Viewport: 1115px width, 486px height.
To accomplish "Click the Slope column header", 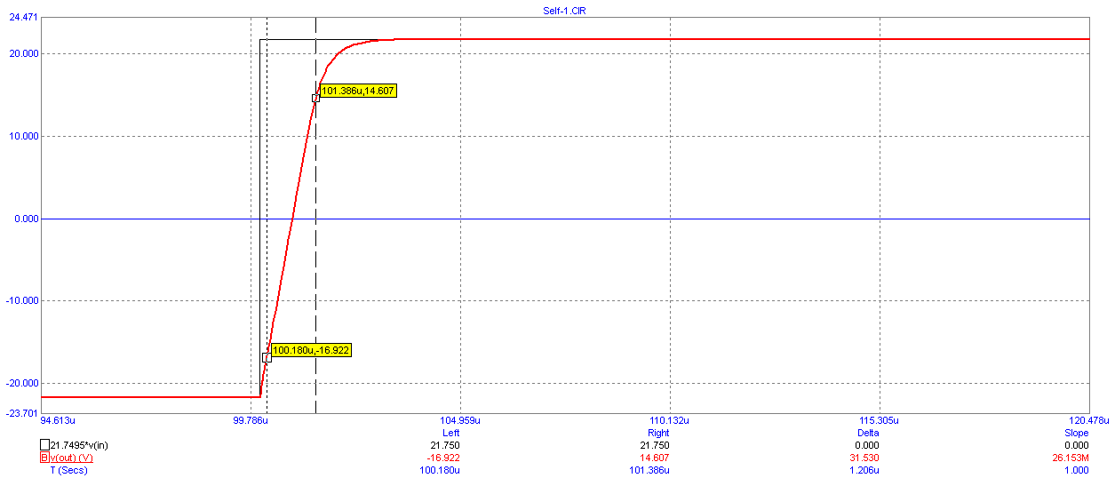I will pos(1077,433).
